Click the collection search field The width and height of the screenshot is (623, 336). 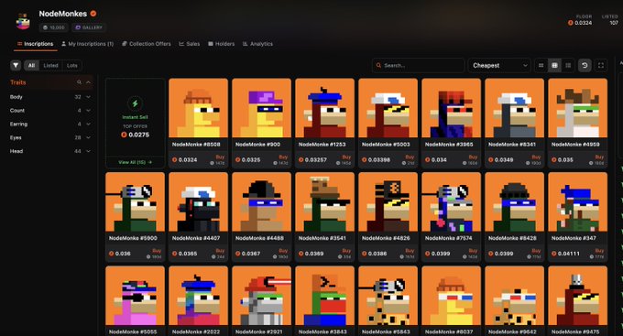[x=418, y=65]
